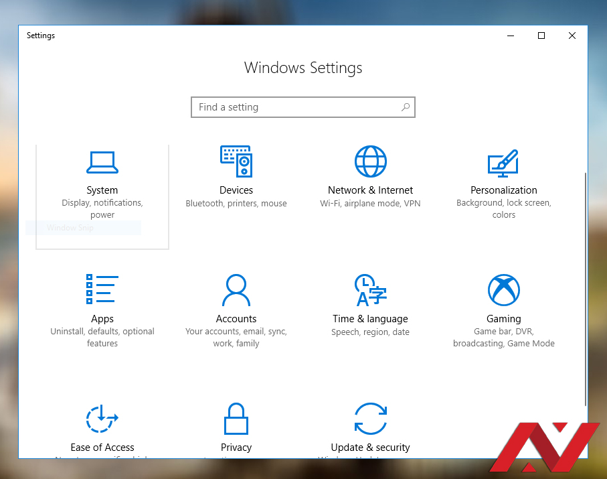Maximize the Settings window
The image size is (607, 479).
541,36
